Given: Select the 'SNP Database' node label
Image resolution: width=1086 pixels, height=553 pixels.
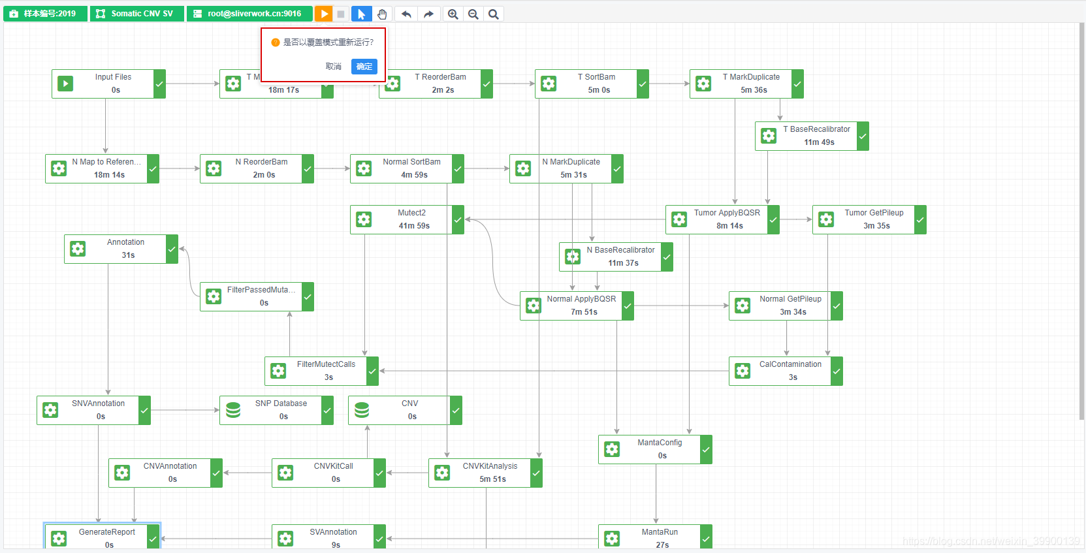Looking at the screenshot, I should click(x=281, y=403).
